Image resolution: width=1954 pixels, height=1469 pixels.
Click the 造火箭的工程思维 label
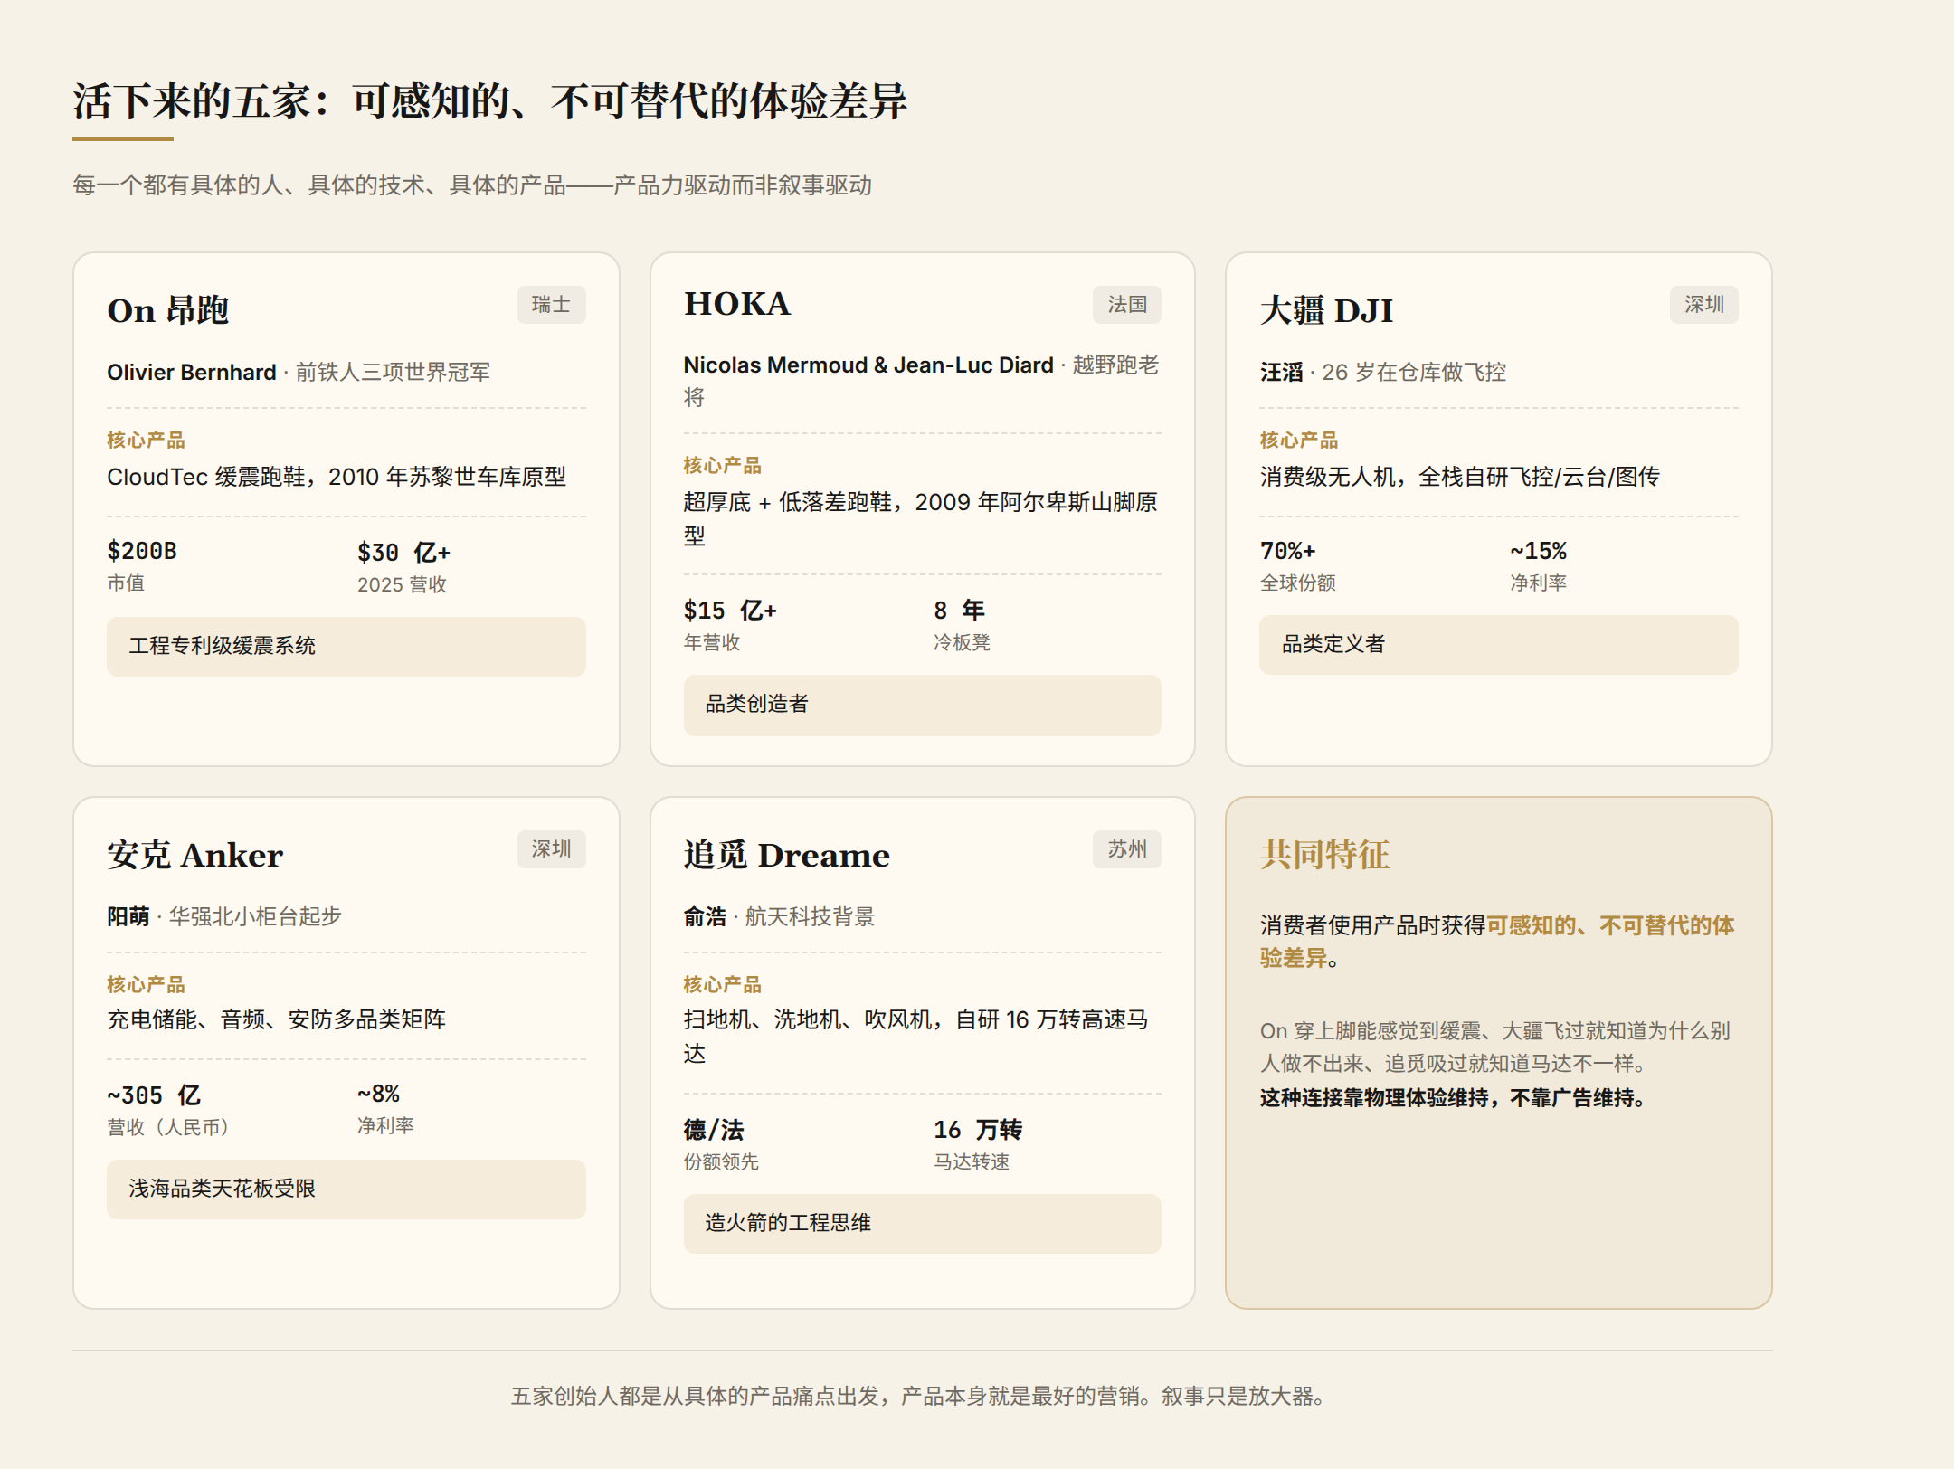click(922, 1223)
